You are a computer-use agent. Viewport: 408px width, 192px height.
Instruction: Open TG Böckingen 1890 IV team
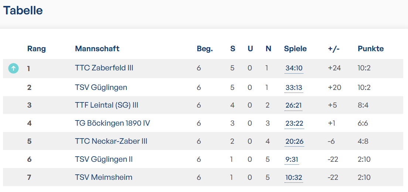click(112, 123)
